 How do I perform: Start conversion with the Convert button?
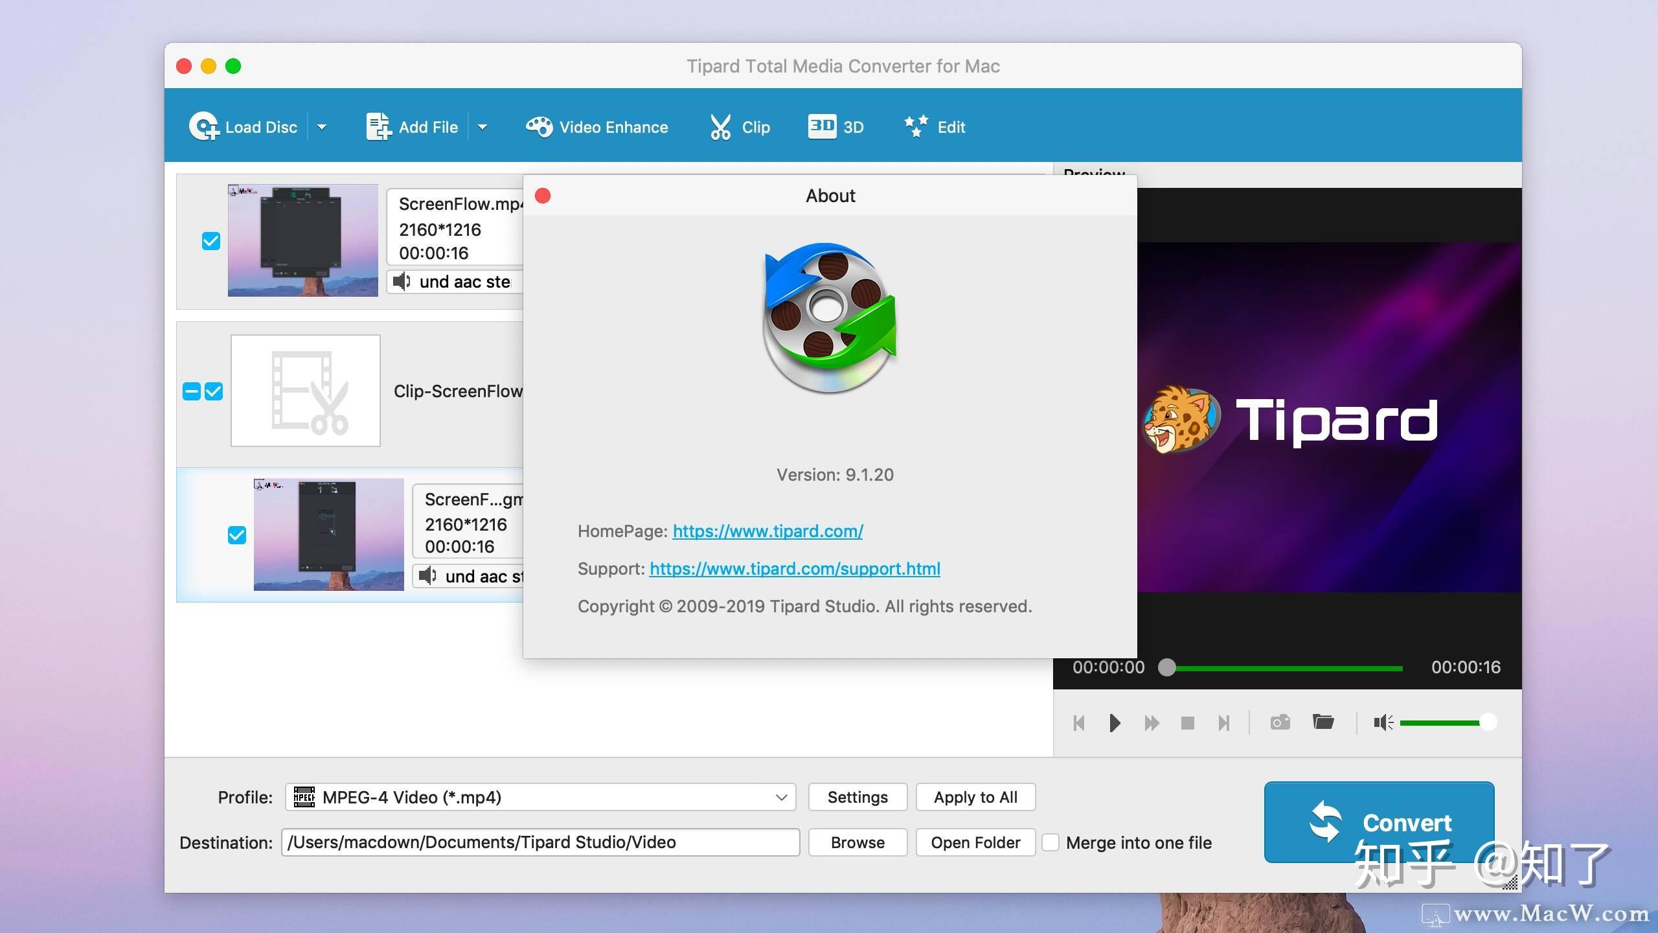tap(1379, 822)
